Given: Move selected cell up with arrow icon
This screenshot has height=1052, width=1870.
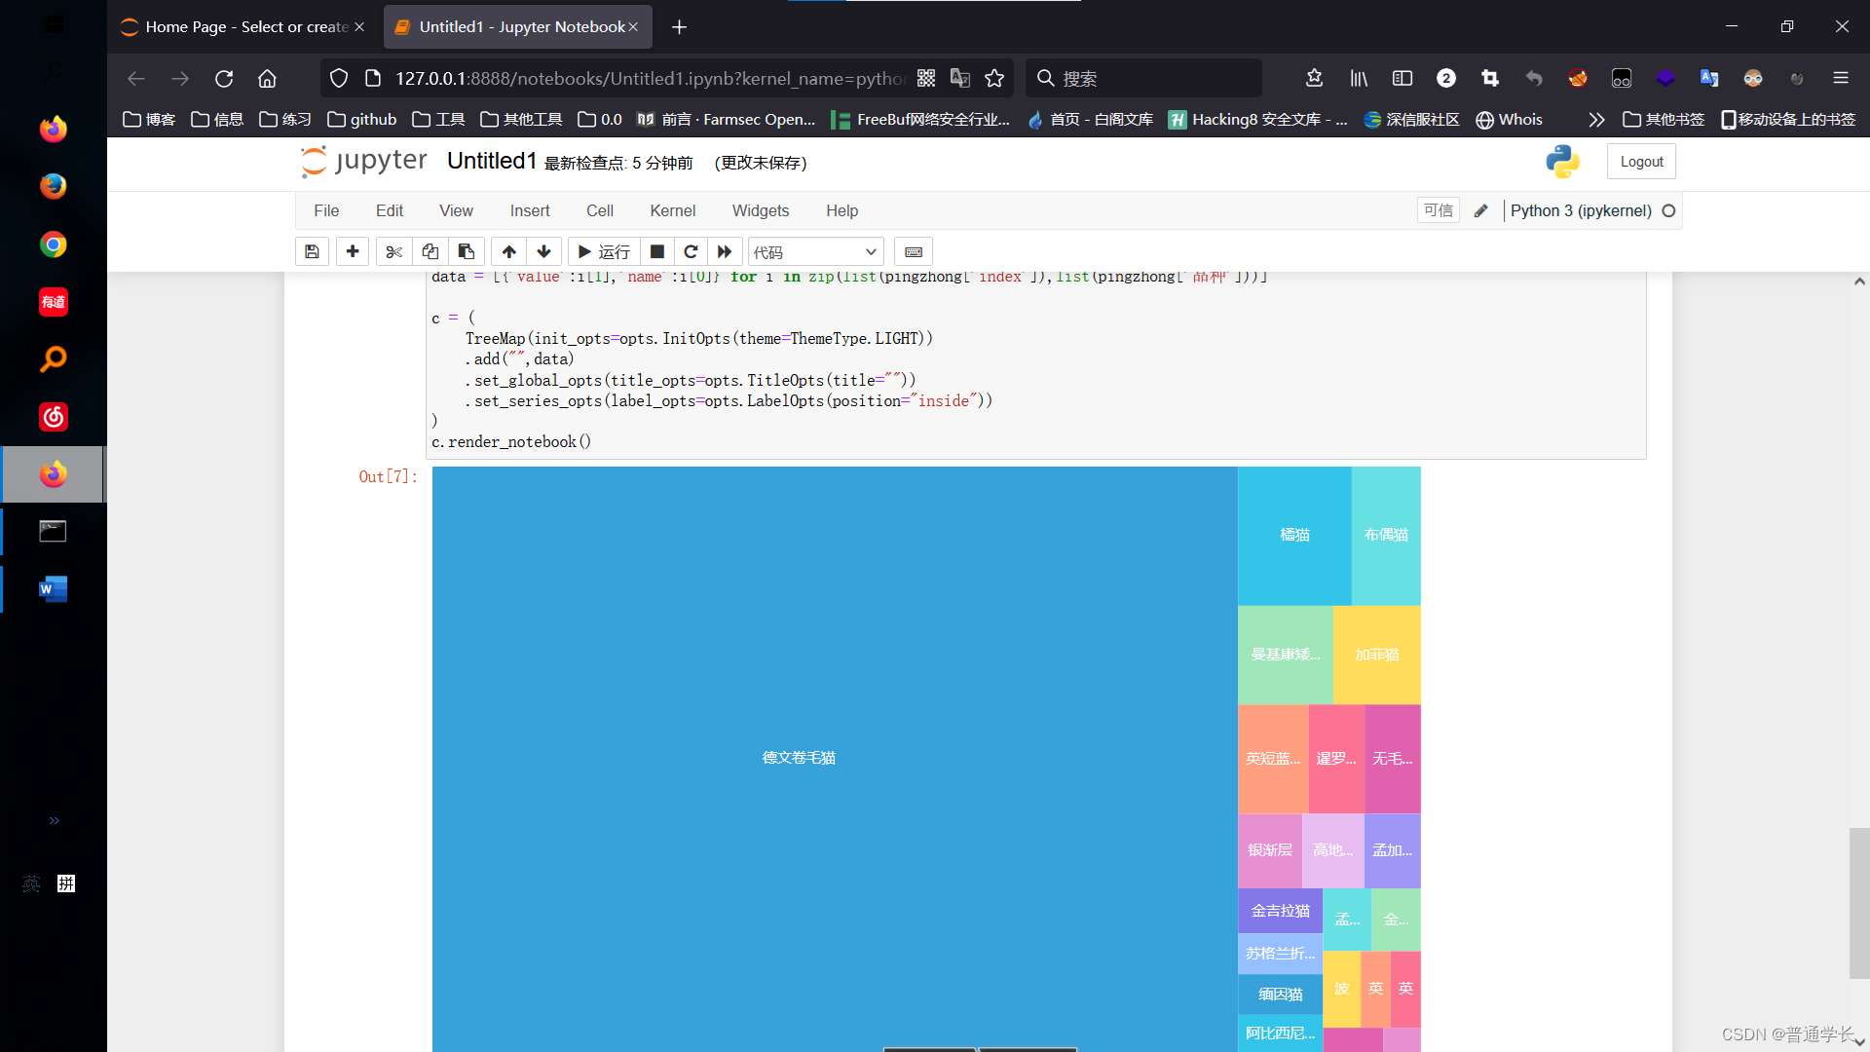Looking at the screenshot, I should (x=508, y=251).
